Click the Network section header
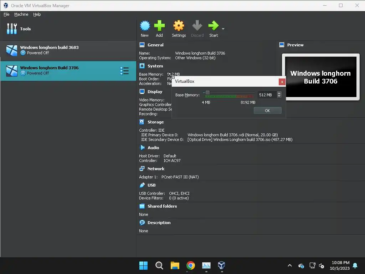The height and width of the screenshot is (274, 365). [156, 169]
